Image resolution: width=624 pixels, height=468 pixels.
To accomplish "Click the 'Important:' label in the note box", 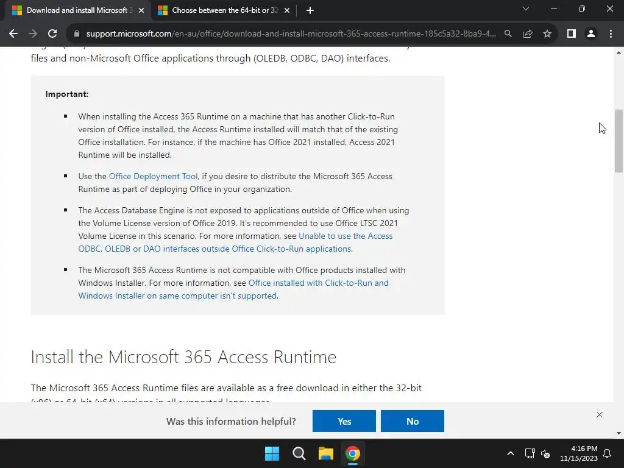I will tap(67, 94).
